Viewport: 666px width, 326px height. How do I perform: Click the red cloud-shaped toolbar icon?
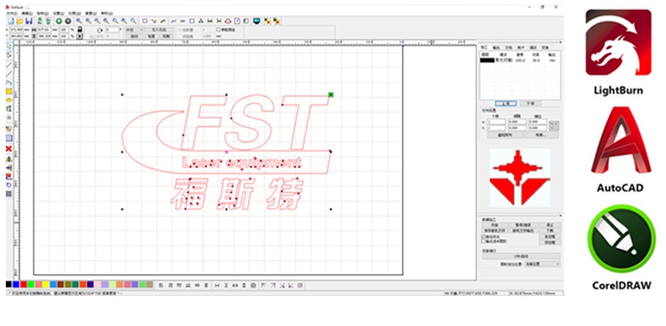[228, 21]
